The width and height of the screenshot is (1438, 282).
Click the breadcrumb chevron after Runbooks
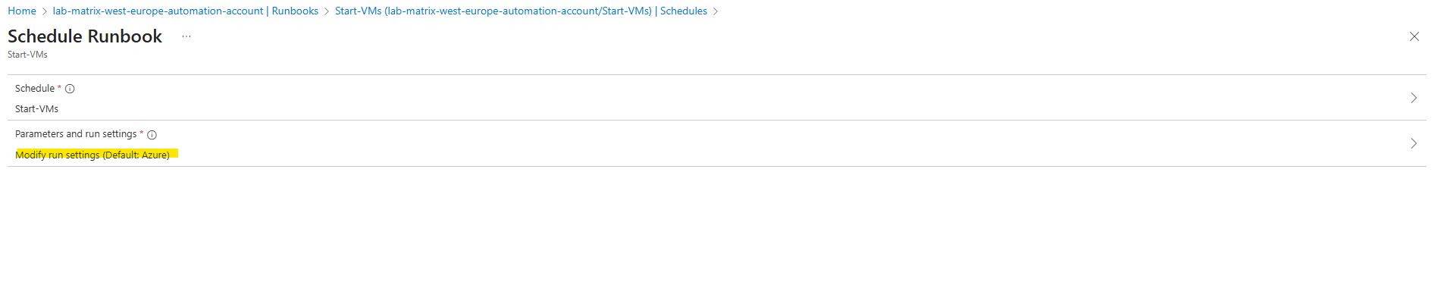click(327, 11)
